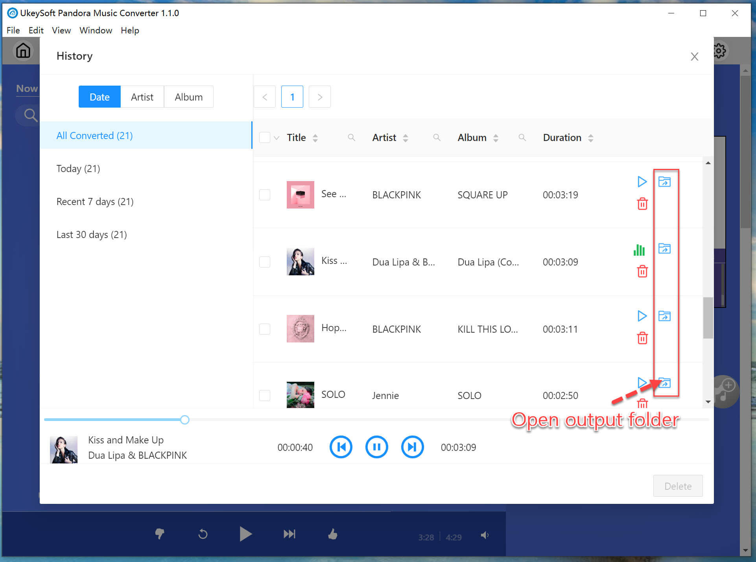756x562 pixels.
Task: Select the Date filter tab
Action: pyautogui.click(x=99, y=96)
